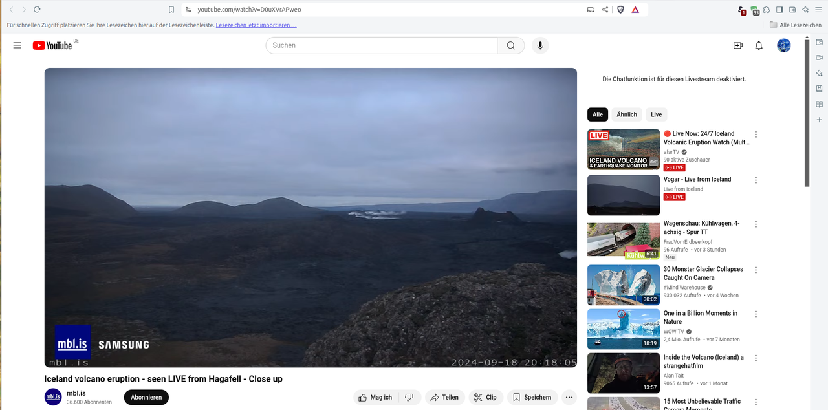Open Wagenschau Kühlwagen video thumbnail

pyautogui.click(x=624, y=239)
